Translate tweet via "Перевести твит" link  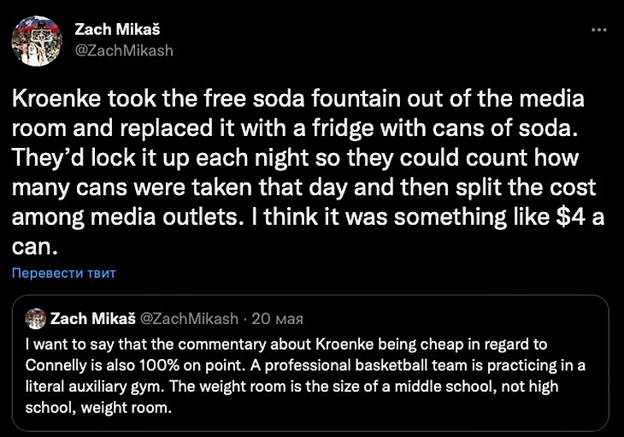(x=64, y=274)
